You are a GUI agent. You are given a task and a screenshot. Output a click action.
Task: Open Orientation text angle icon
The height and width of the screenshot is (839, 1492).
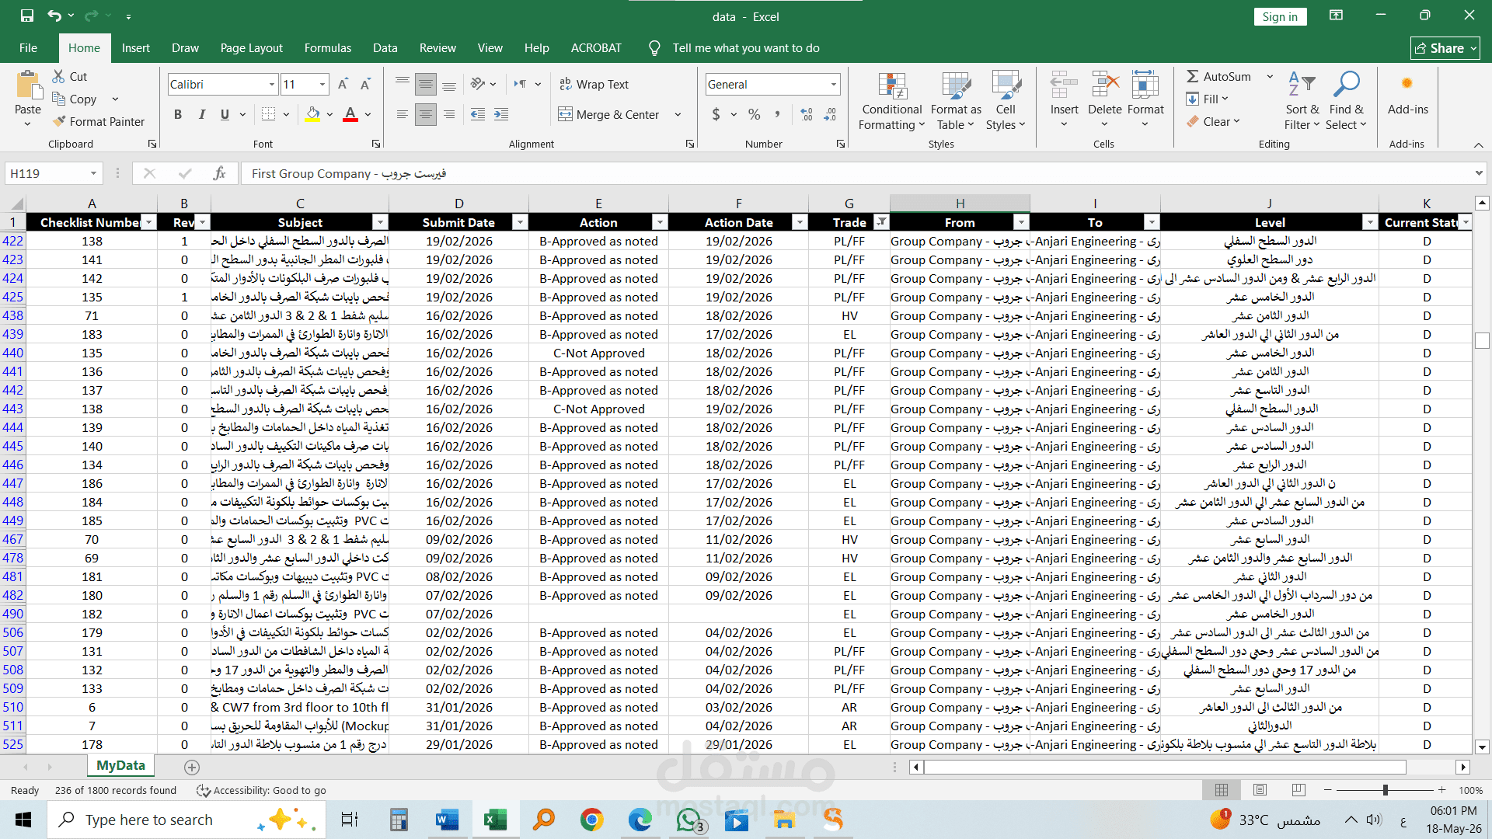(x=478, y=84)
